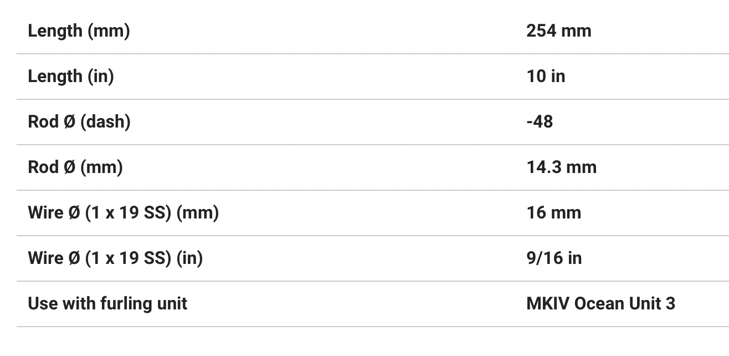729x356 pixels.
Task: Click the 'Wire Ø (1 x 19 SS) (in)' label
Action: pyautogui.click(x=115, y=258)
